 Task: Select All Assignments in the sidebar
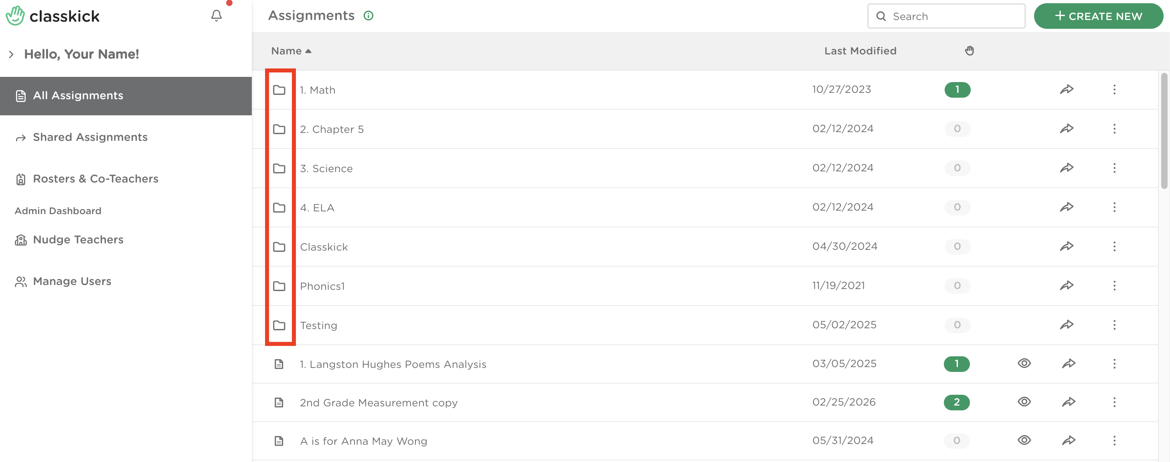tap(126, 96)
